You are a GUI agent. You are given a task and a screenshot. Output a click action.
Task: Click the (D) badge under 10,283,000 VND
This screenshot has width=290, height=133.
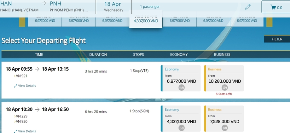pyautogui.click(x=225, y=88)
